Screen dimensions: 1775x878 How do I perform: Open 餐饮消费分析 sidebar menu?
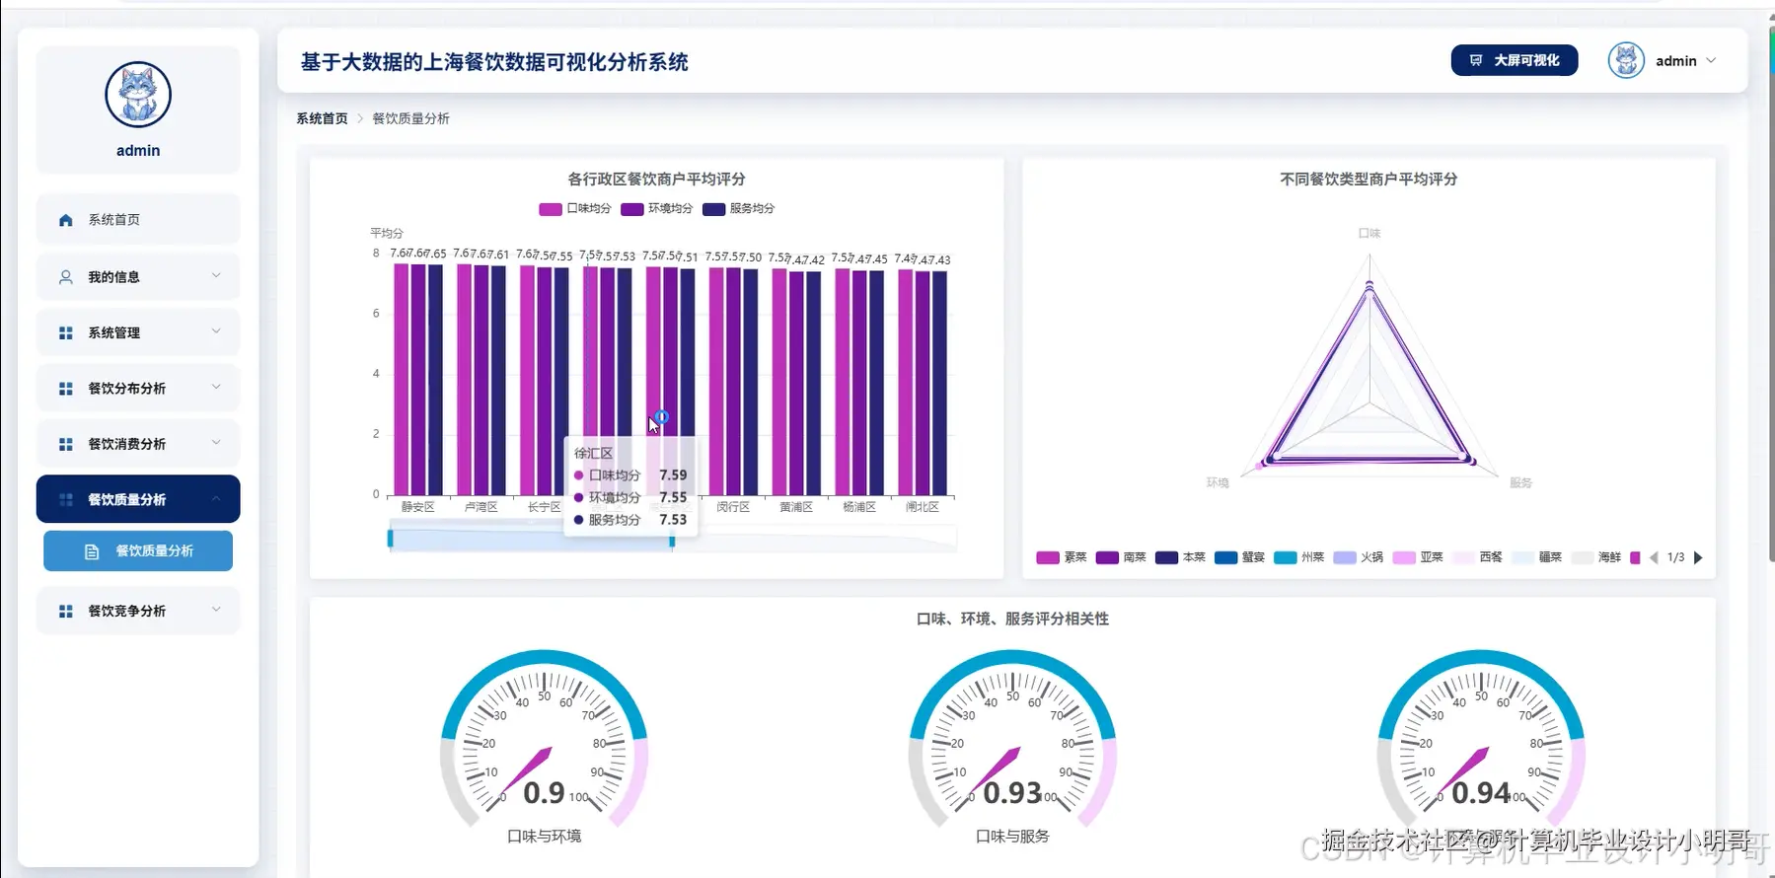(138, 444)
